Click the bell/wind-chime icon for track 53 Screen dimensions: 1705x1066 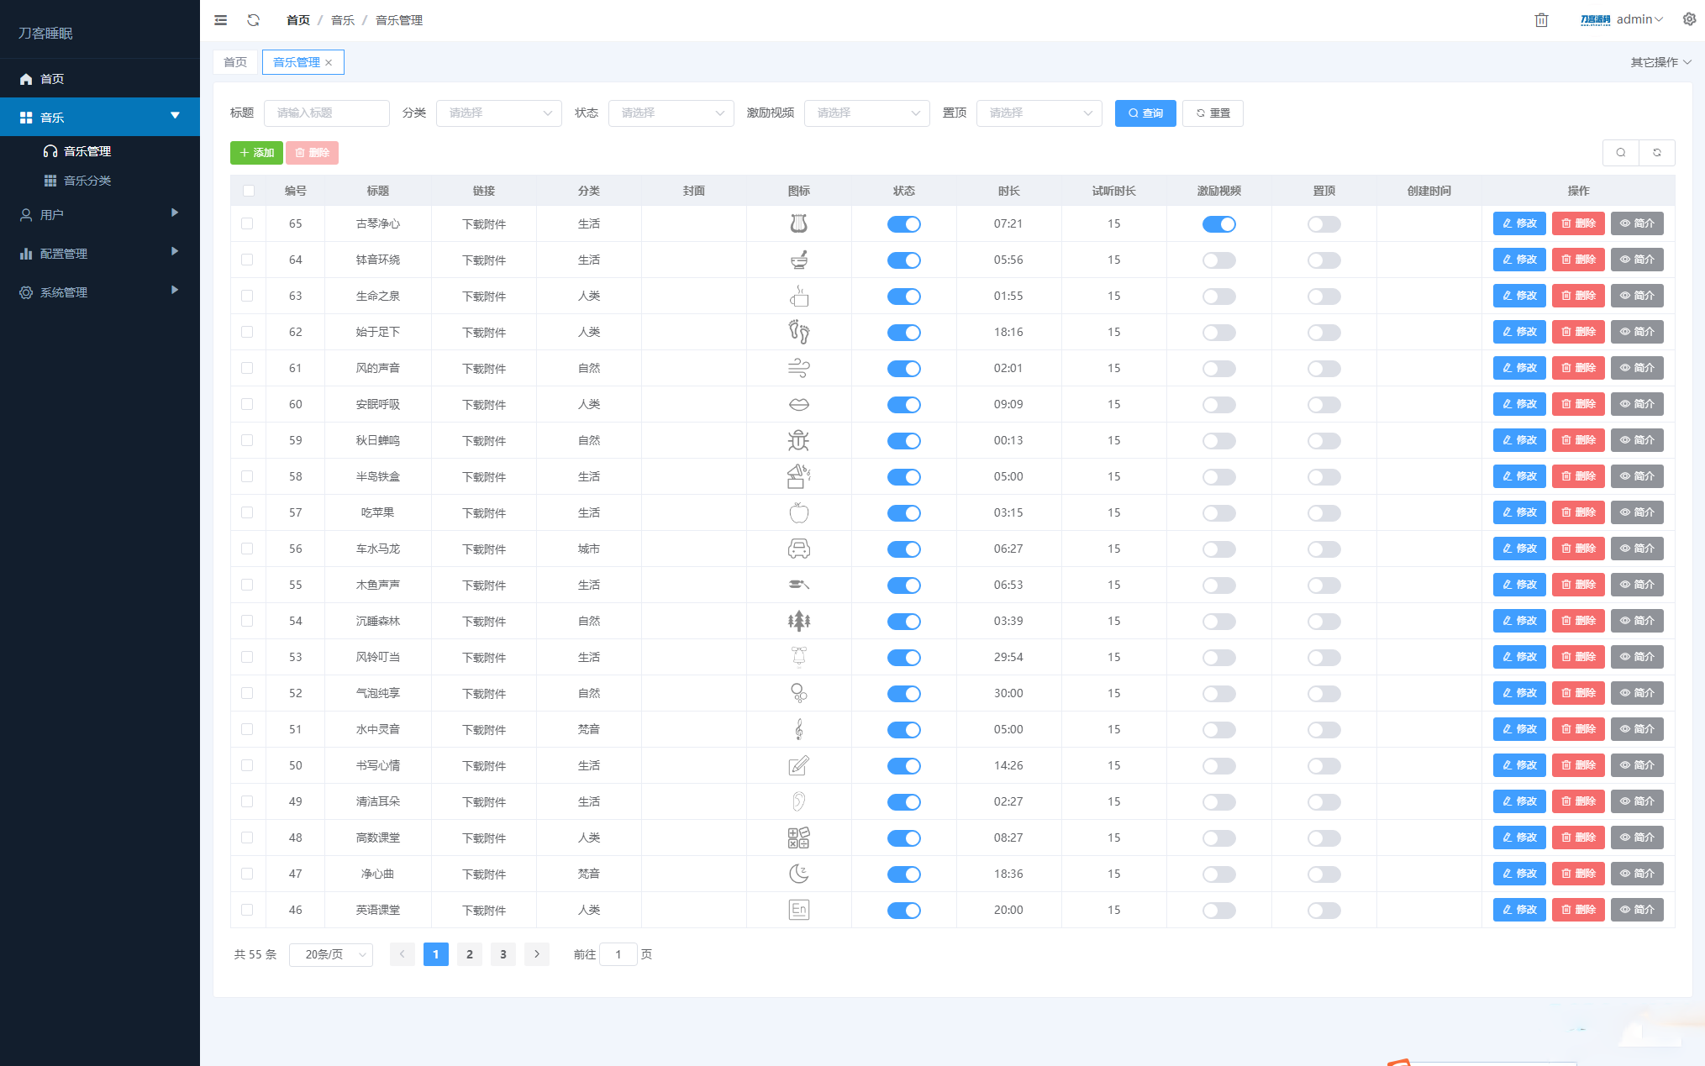798,656
